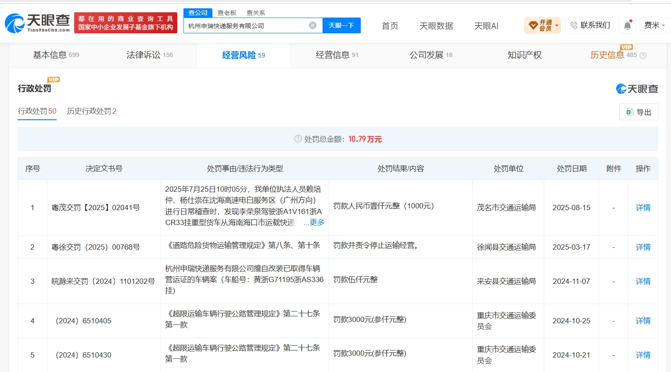
Task: Select the 查公司 search tab
Action: (198, 13)
